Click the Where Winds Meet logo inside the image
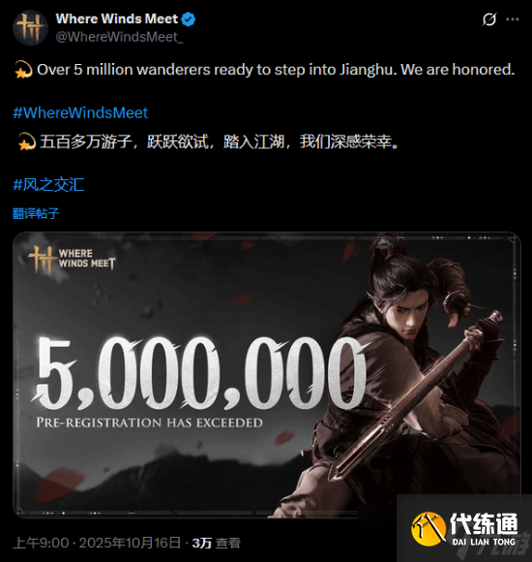The height and width of the screenshot is (562, 532). coord(72,259)
